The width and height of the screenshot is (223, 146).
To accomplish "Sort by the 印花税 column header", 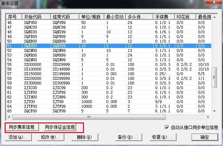I will 185,17.
